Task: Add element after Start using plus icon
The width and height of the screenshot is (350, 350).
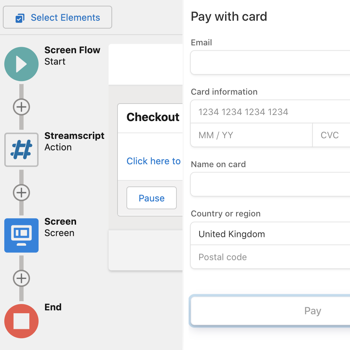Action: [21, 107]
